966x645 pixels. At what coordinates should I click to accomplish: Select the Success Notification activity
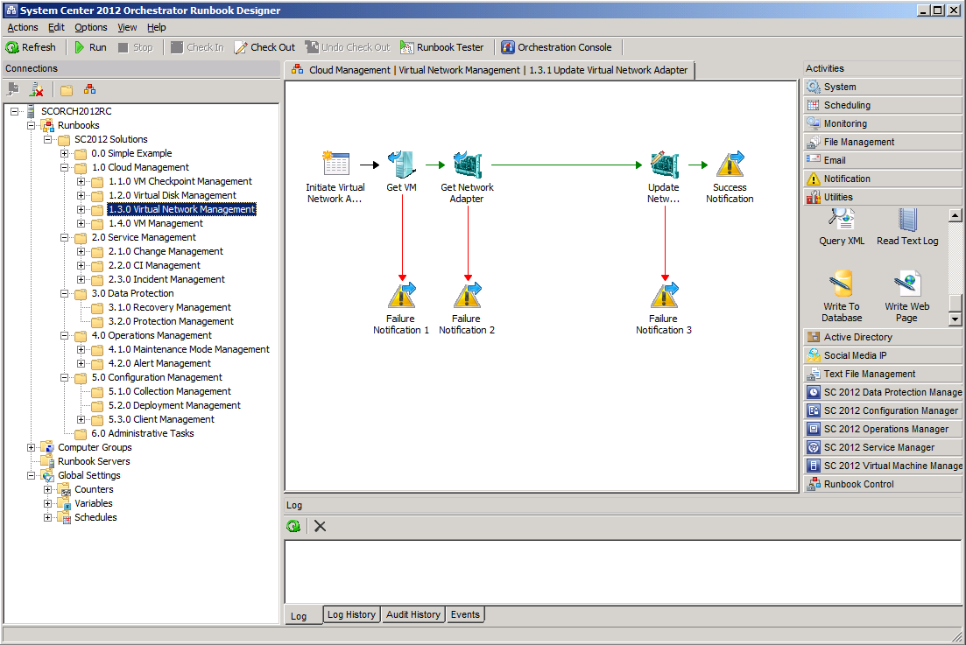coord(730,177)
